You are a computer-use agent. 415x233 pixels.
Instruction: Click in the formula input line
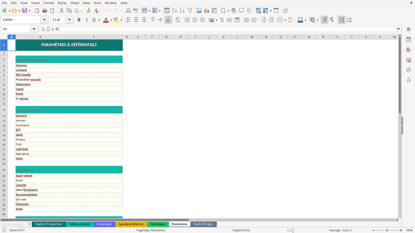pos(228,29)
